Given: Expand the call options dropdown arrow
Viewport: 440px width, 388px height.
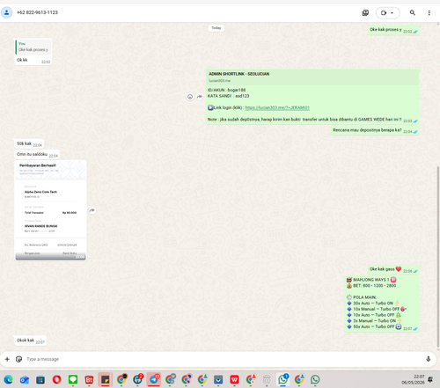Looking at the screenshot, I should 392,13.
